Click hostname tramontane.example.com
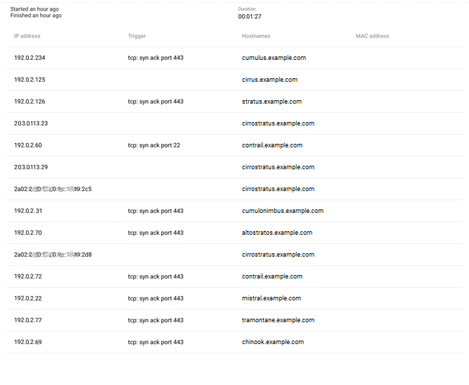 (x=278, y=320)
